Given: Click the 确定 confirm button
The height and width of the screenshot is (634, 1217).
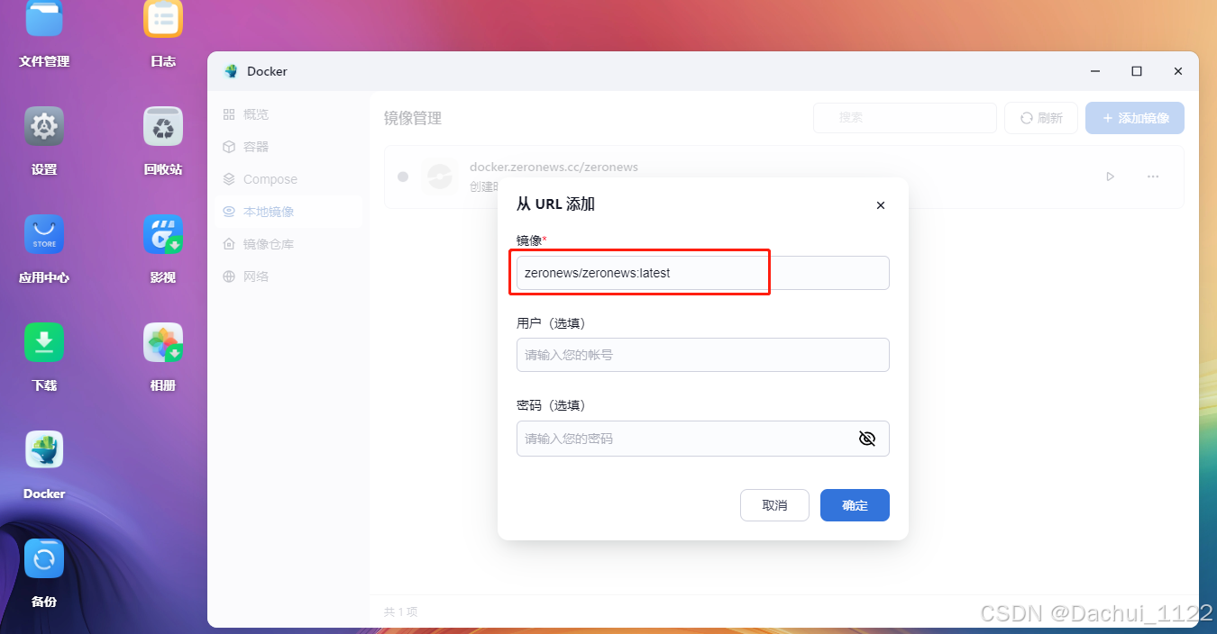Looking at the screenshot, I should coord(855,505).
